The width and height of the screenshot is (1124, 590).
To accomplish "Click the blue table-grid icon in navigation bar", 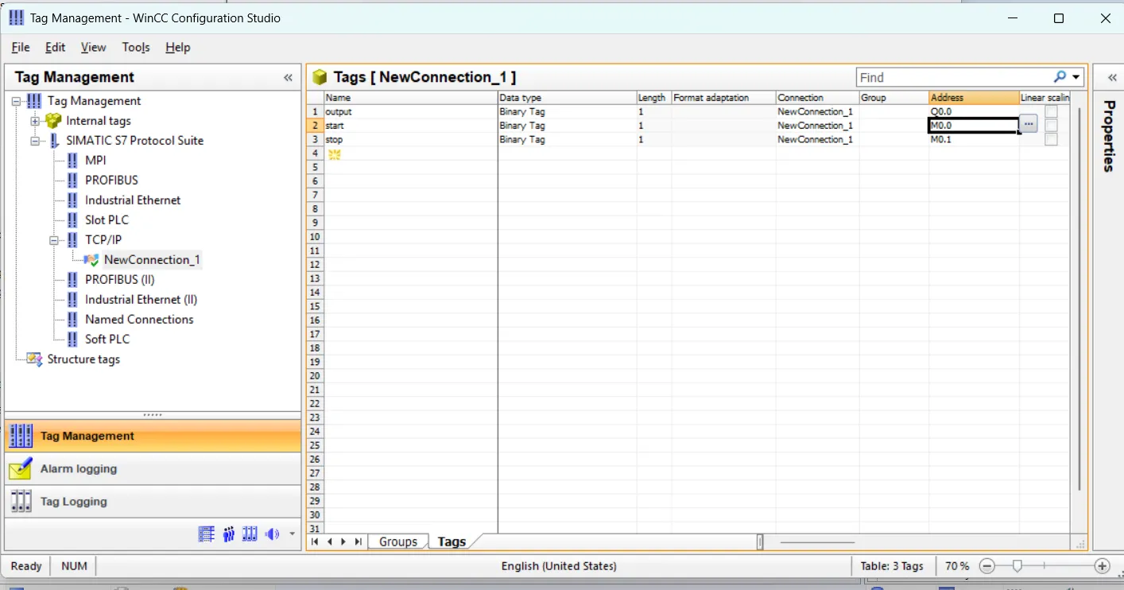I will click(207, 534).
